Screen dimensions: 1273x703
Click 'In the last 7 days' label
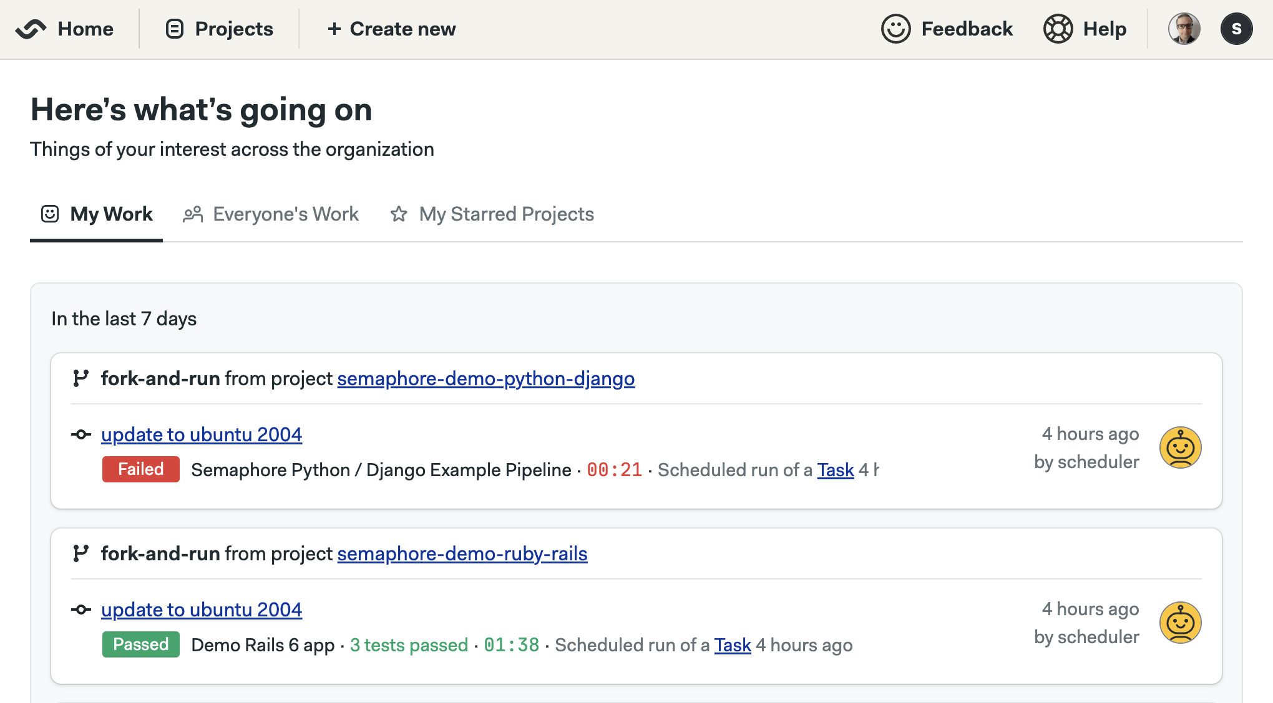(124, 319)
